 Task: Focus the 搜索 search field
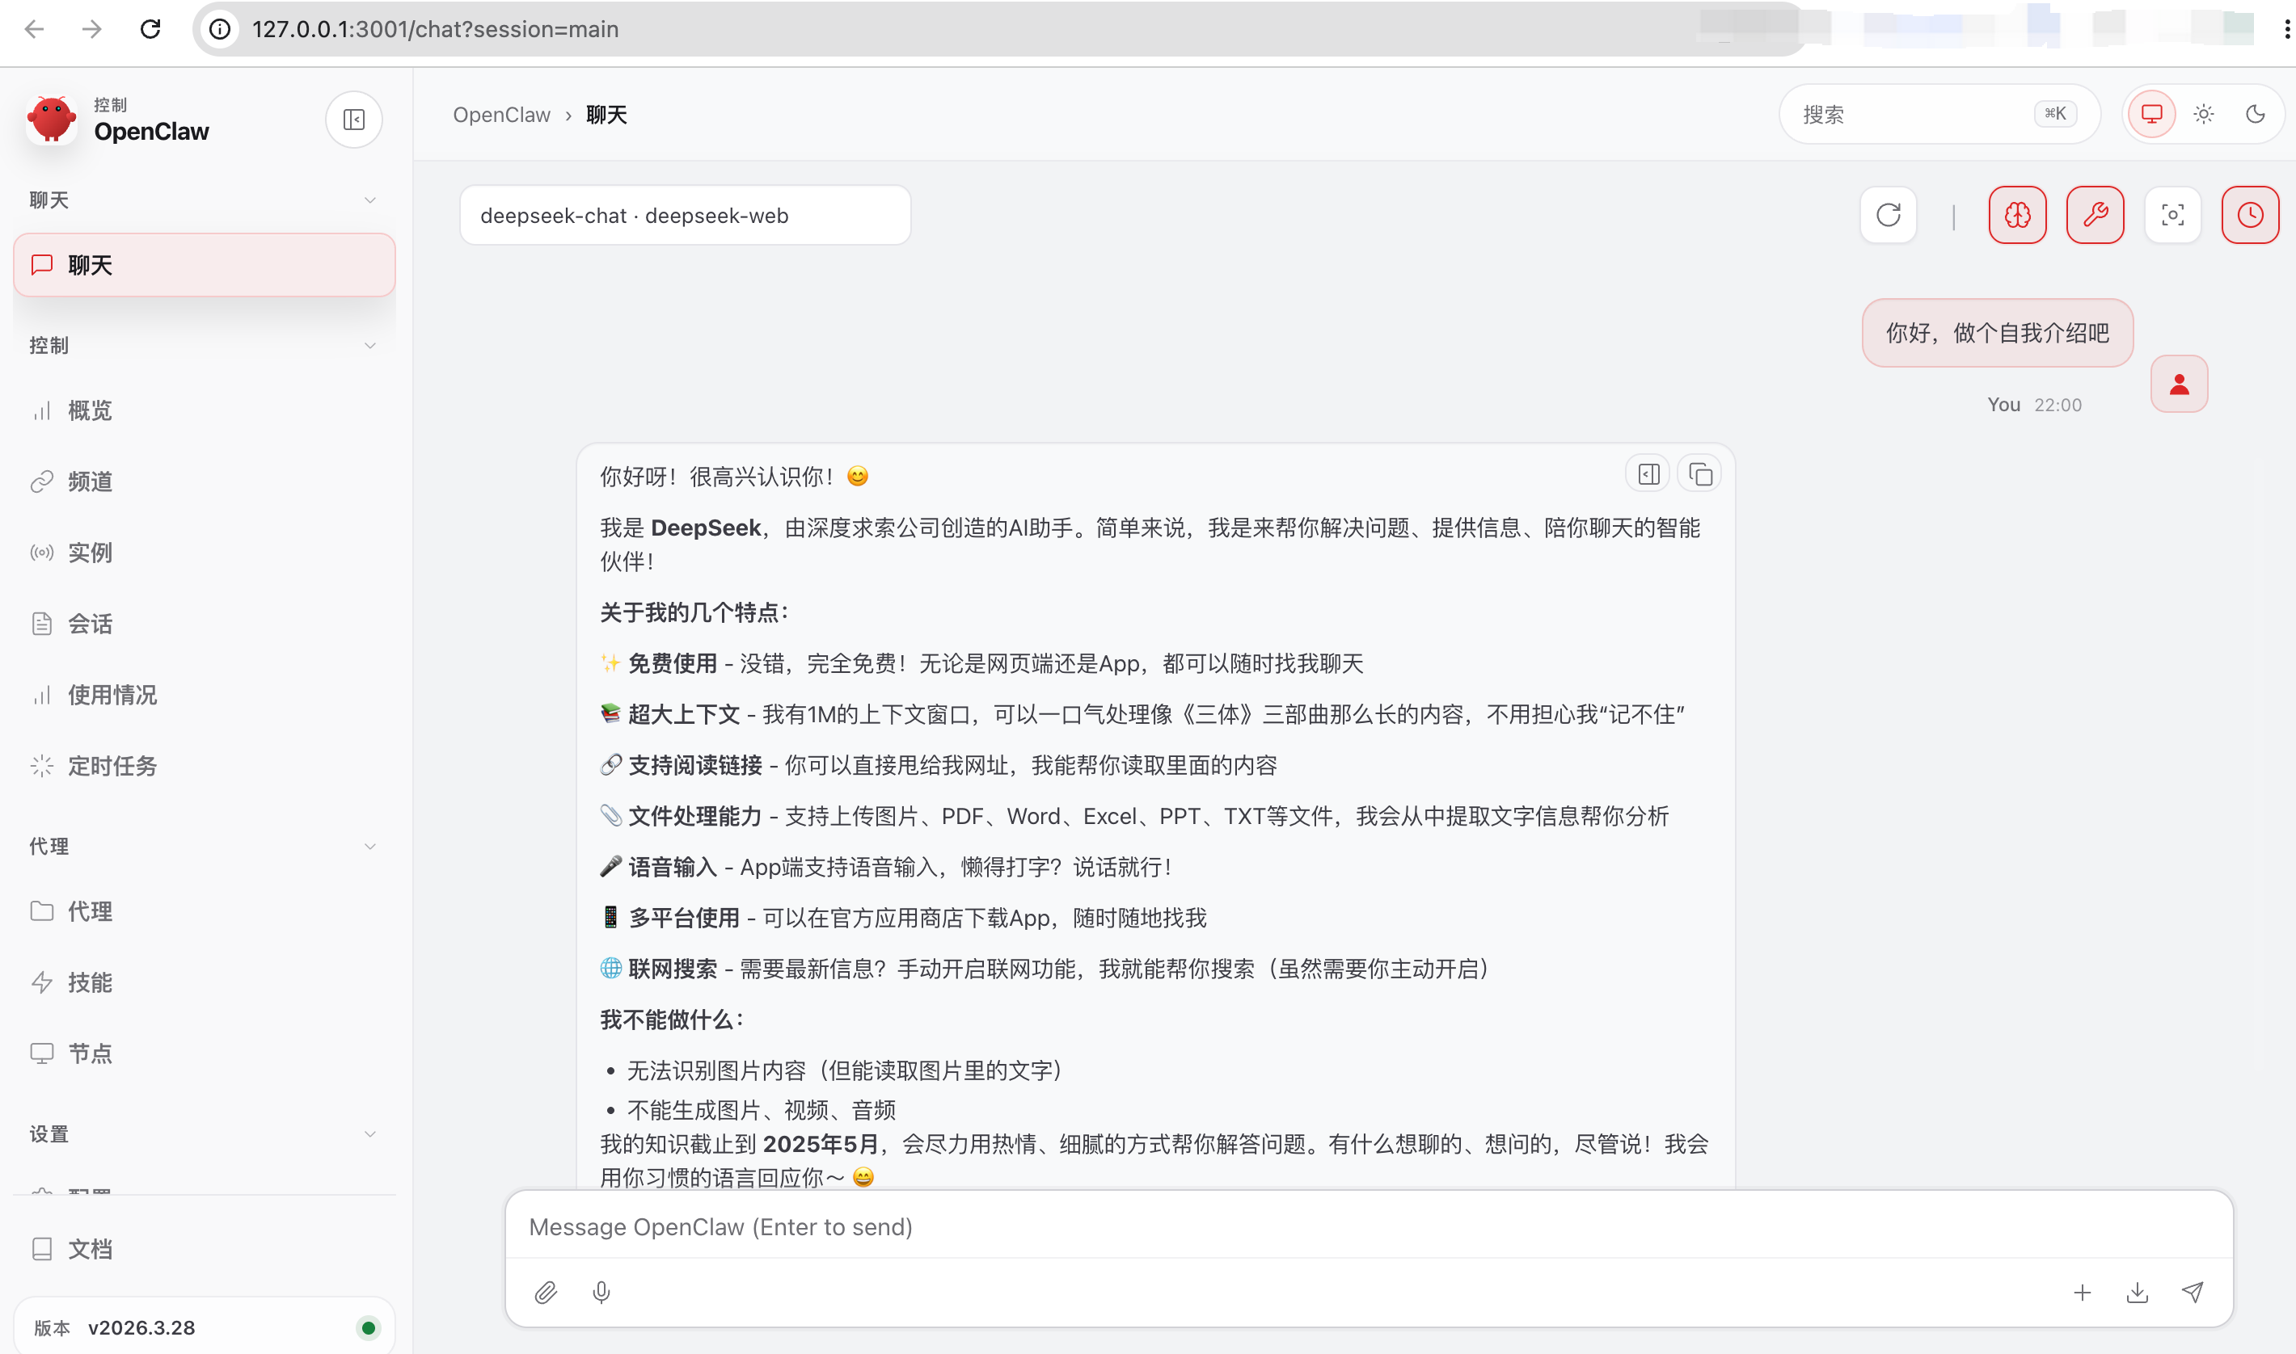(x=1939, y=114)
